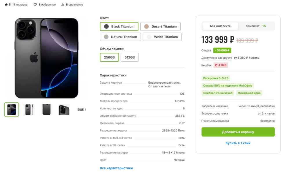
Task: Select 256GB memory option
Action: [109, 57]
